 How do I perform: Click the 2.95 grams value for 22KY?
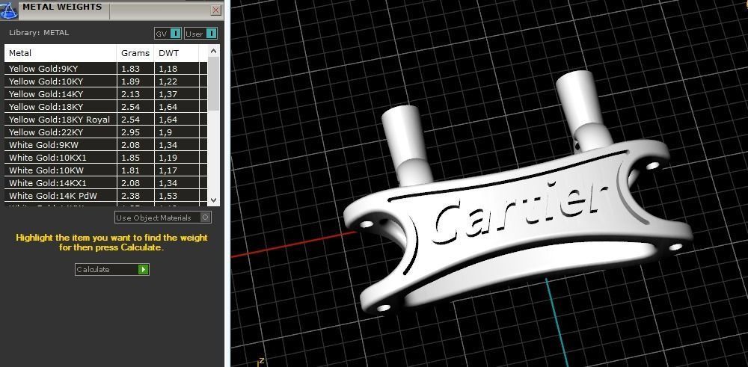coord(130,132)
